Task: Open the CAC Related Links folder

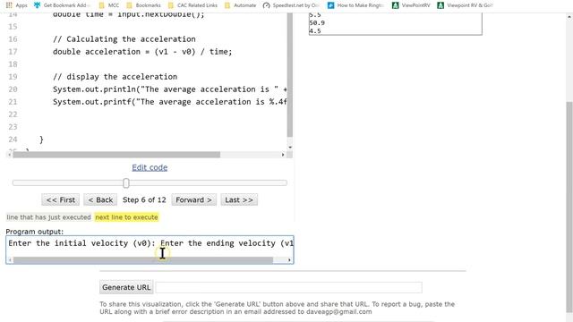Action: click(192, 5)
